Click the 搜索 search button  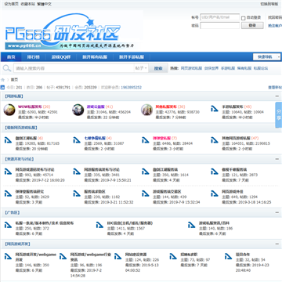pos(158,68)
